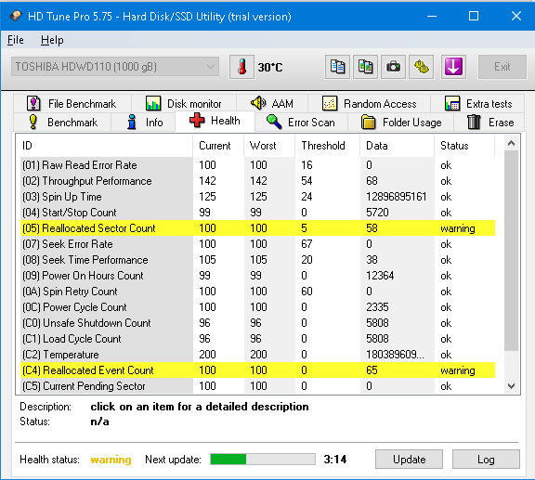
Task: Open the Help menu
Action: [x=52, y=40]
